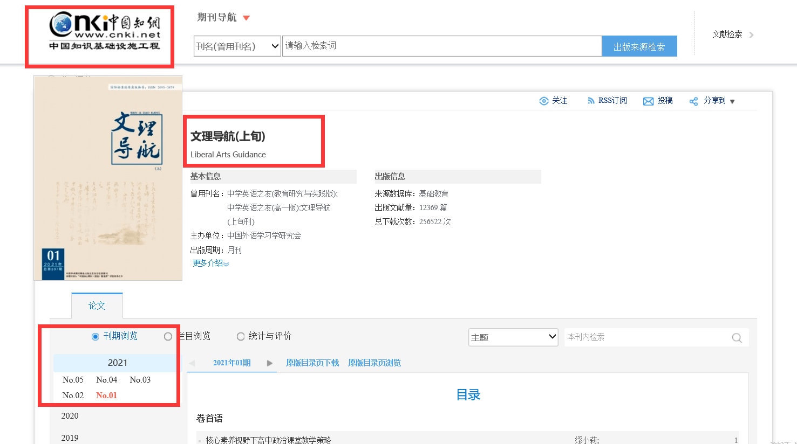Open issue No.05
The width and height of the screenshot is (797, 444).
click(73, 380)
